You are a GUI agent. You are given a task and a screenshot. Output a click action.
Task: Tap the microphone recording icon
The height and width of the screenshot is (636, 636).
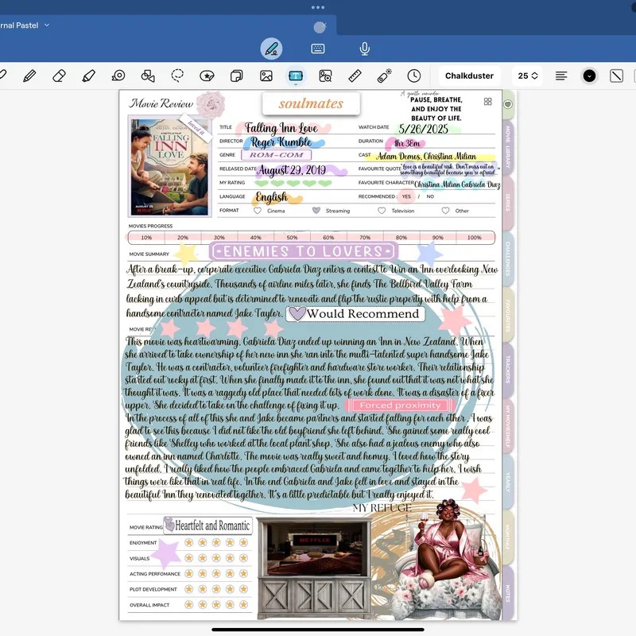pos(365,49)
